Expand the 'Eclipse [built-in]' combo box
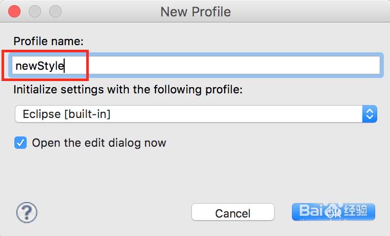 (190, 114)
